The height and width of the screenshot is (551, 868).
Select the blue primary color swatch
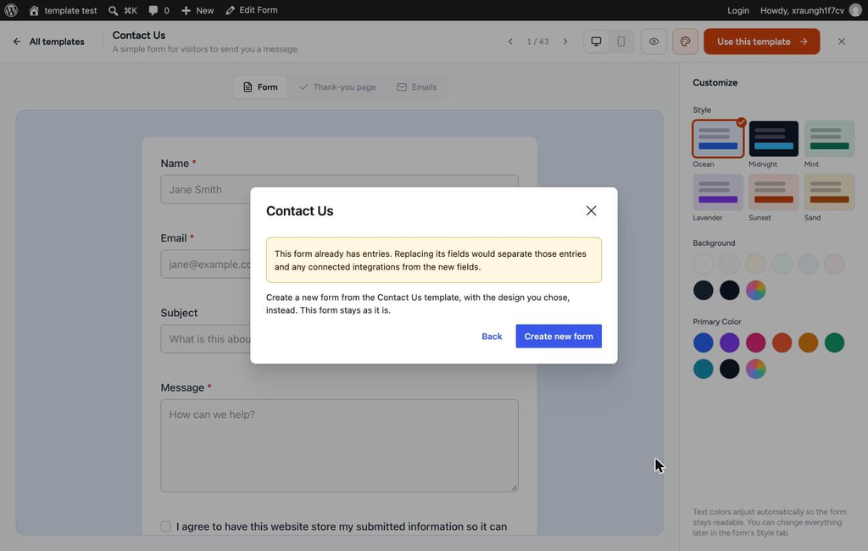coord(703,342)
